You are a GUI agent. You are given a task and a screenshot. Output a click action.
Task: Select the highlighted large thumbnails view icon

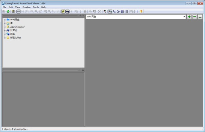pyautogui.click(x=110, y=12)
